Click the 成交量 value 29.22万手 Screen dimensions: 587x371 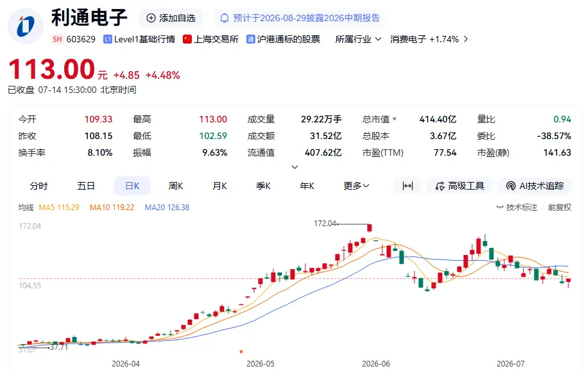[321, 119]
